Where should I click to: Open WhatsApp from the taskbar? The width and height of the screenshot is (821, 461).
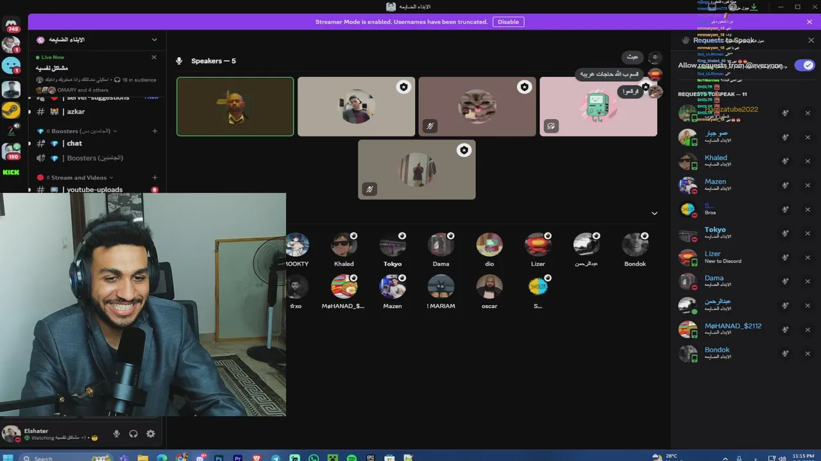pyautogui.click(x=314, y=458)
